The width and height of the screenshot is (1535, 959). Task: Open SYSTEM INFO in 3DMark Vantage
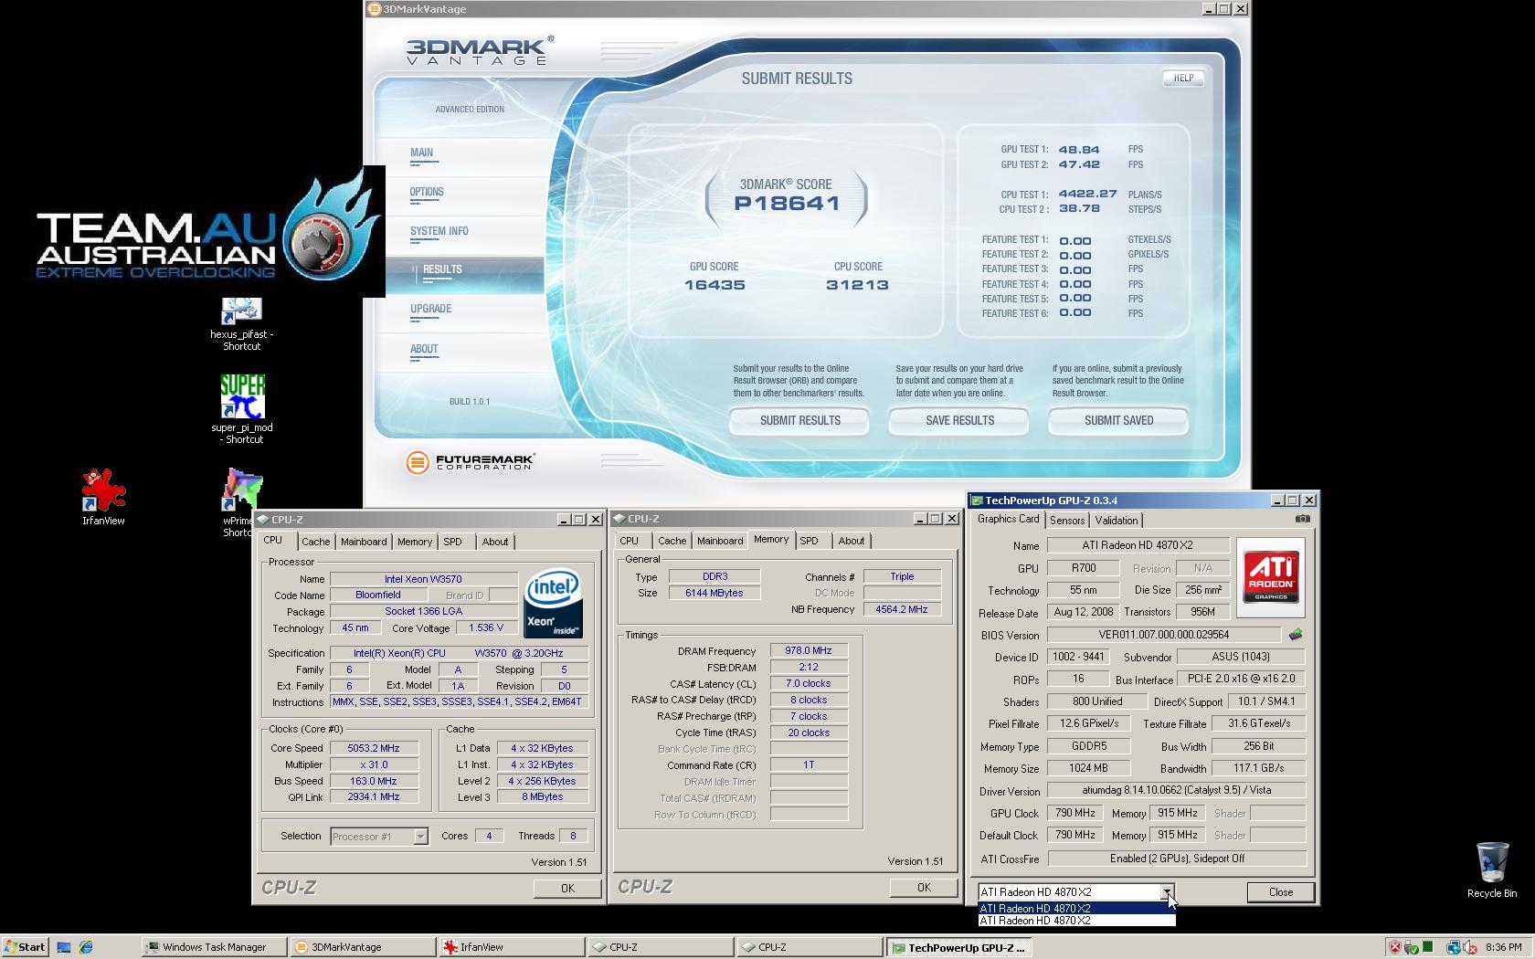439,231
